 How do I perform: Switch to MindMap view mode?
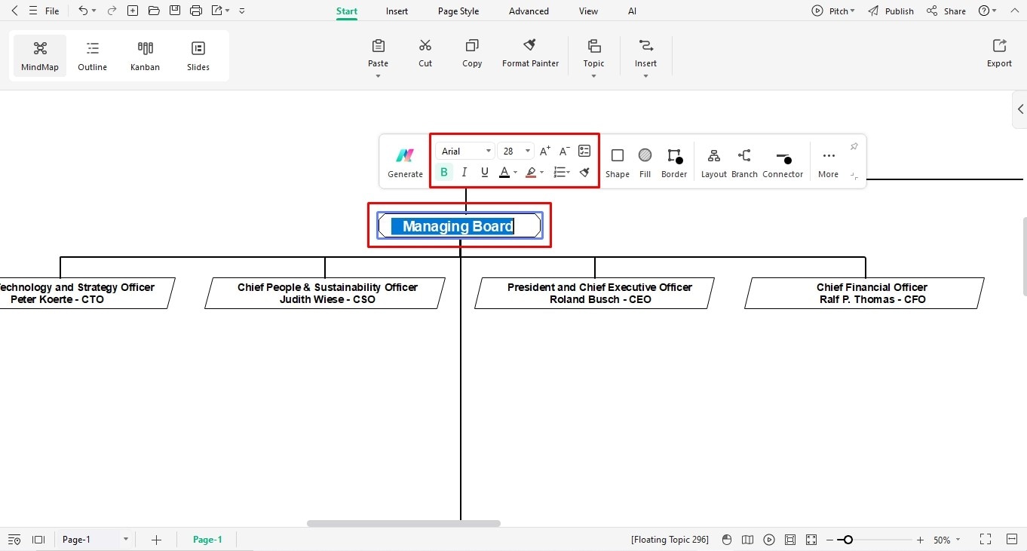pos(40,56)
